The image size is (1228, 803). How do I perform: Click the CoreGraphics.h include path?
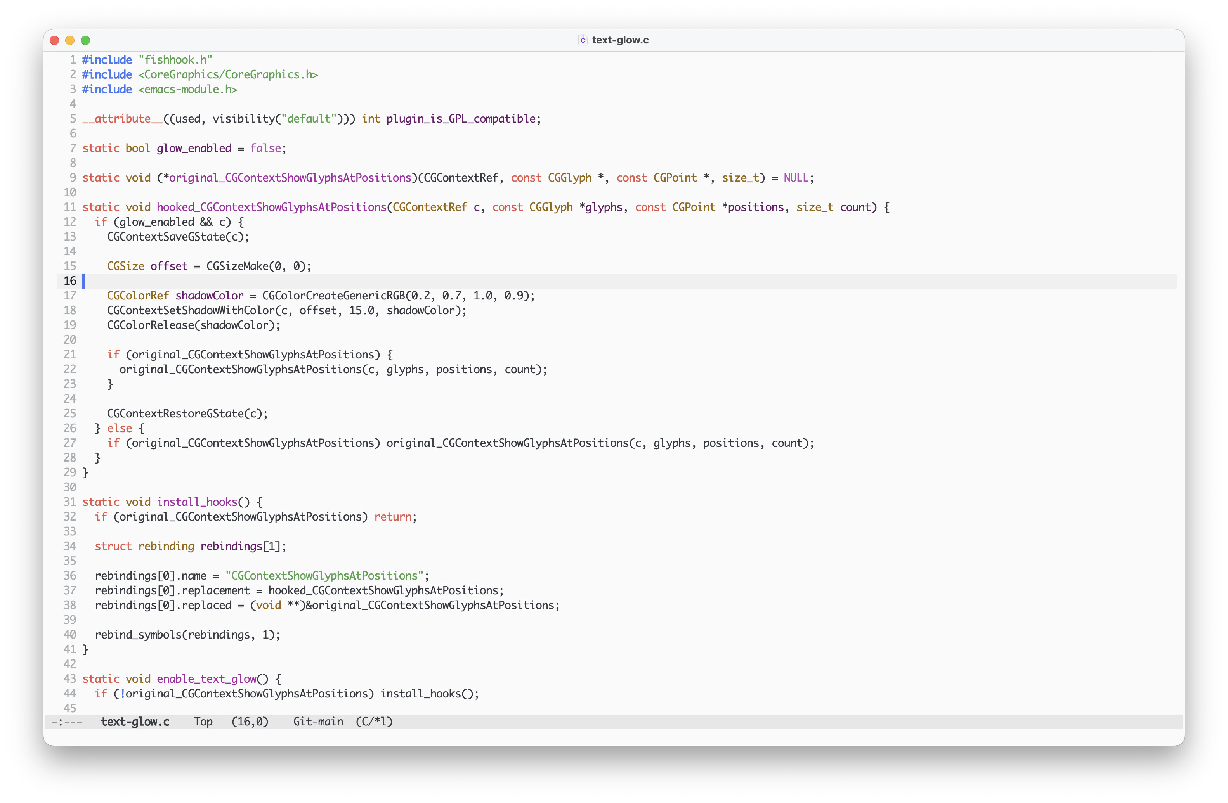[228, 75]
